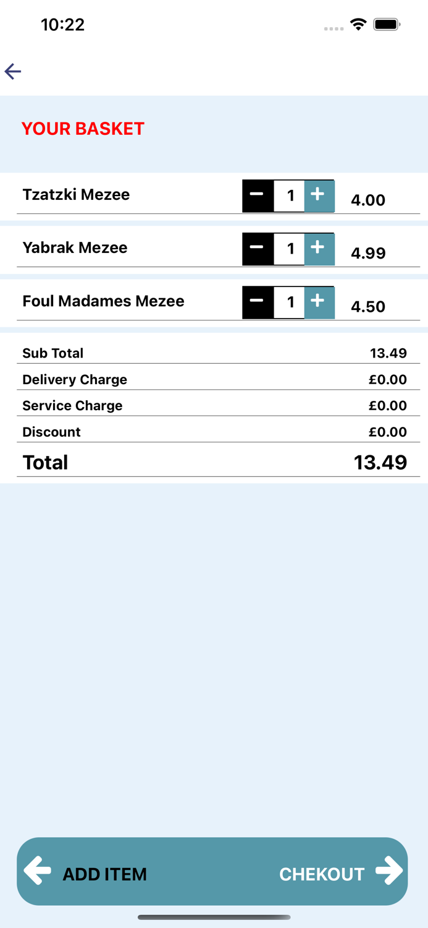Tap the Total amount 13.49
The width and height of the screenshot is (428, 928).
380,462
